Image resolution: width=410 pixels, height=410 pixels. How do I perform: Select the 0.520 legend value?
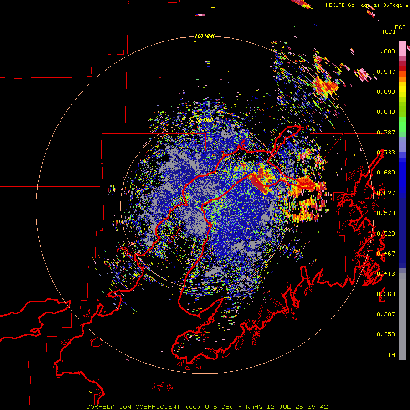[386, 234]
